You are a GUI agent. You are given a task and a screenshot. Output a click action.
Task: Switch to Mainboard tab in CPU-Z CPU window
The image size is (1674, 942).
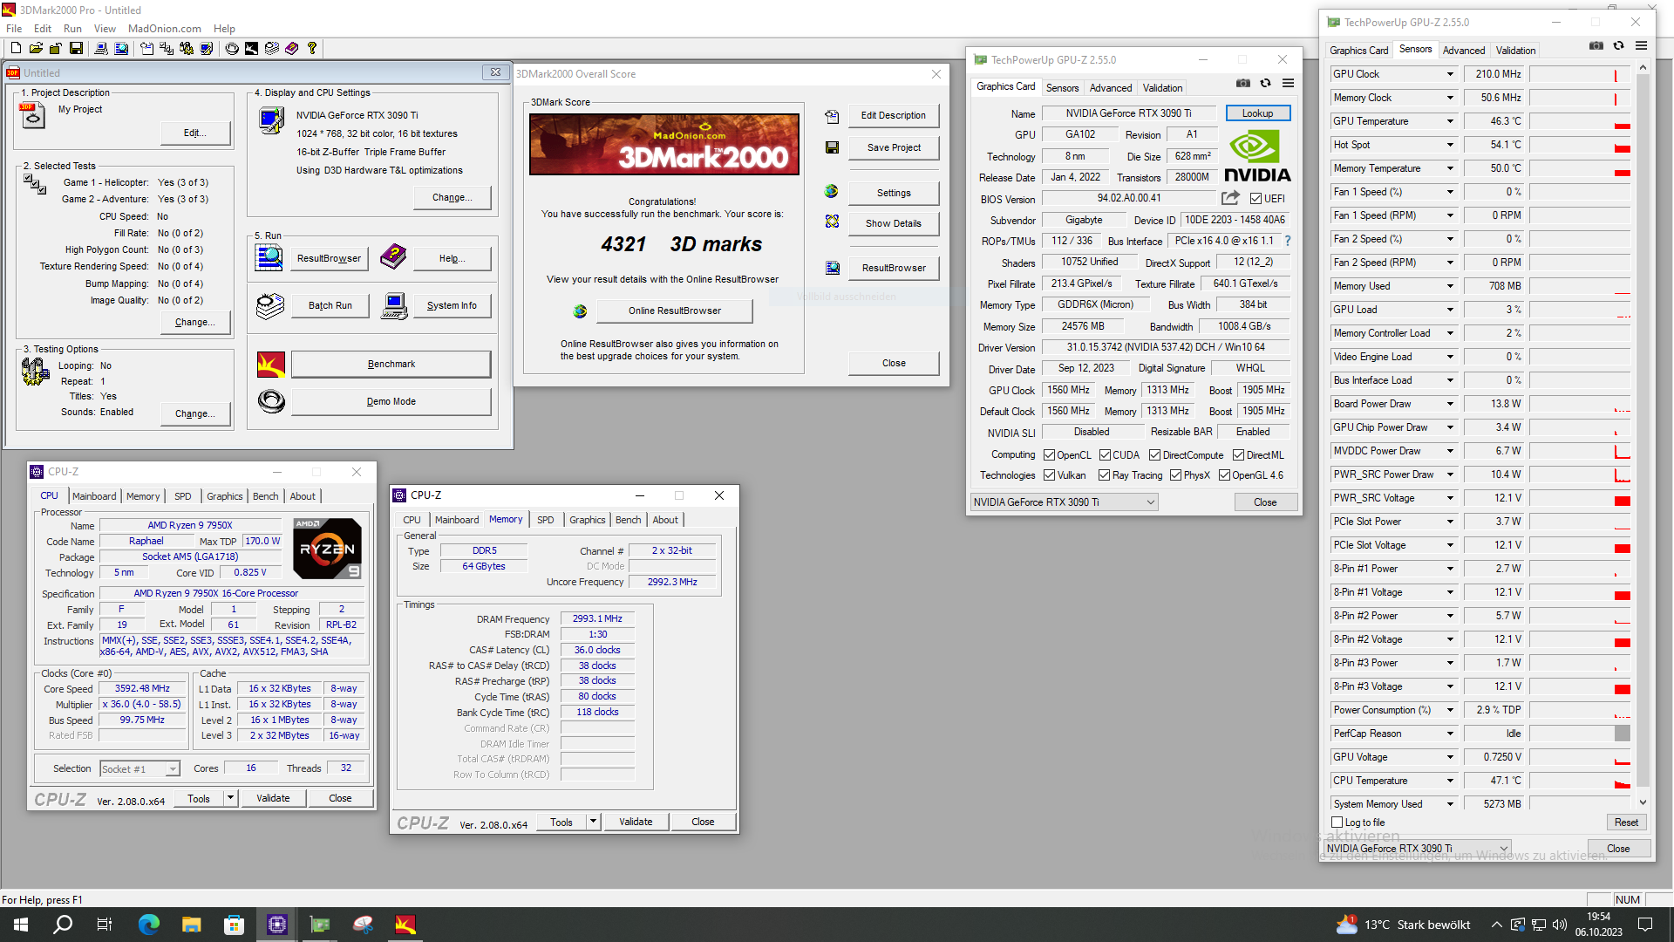pyautogui.click(x=94, y=496)
